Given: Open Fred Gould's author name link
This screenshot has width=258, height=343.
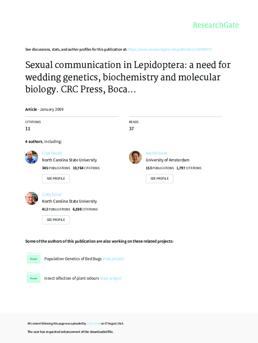Looking at the screenshot, I should pos(52,153).
